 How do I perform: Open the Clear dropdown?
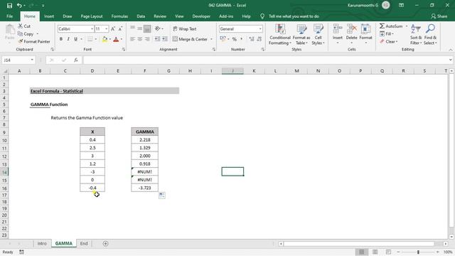[389, 41]
